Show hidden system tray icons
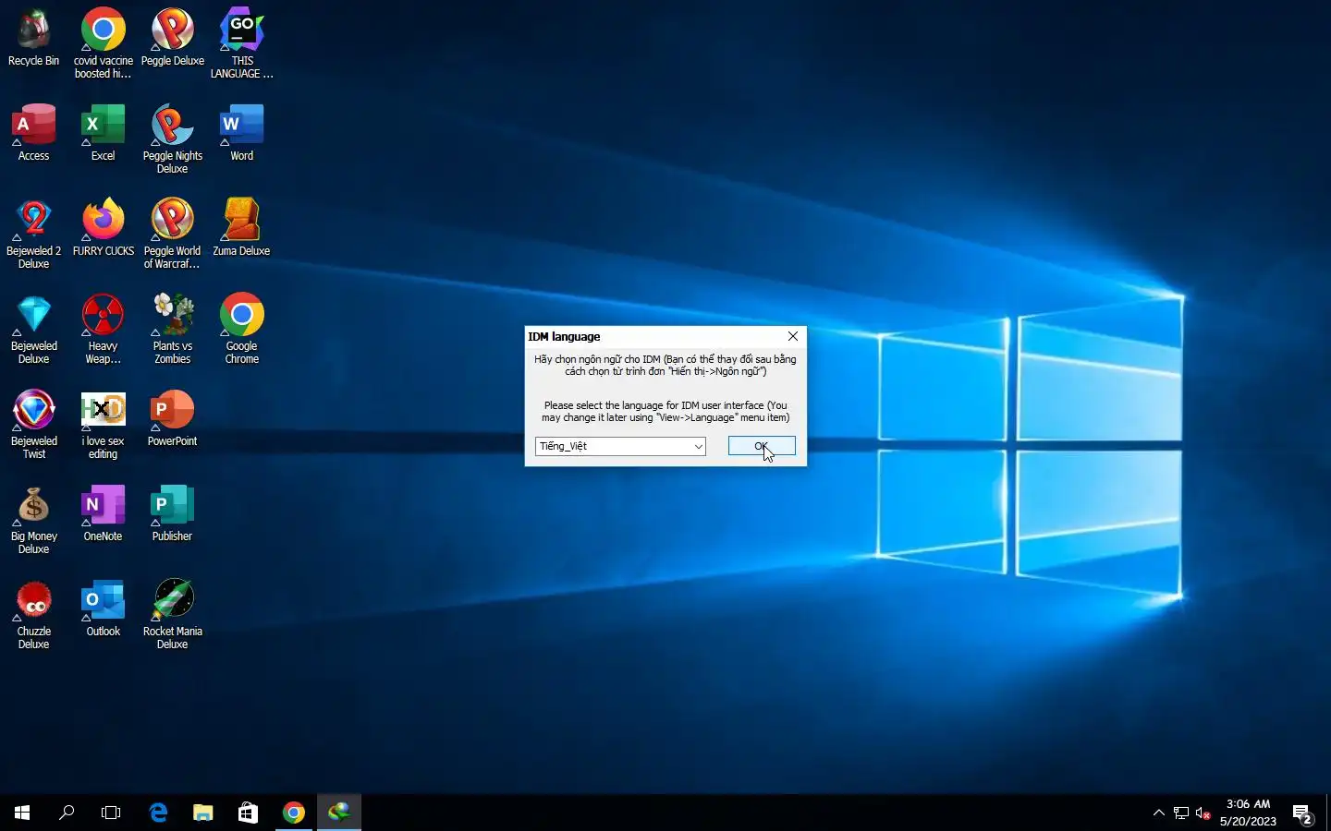 click(1158, 813)
